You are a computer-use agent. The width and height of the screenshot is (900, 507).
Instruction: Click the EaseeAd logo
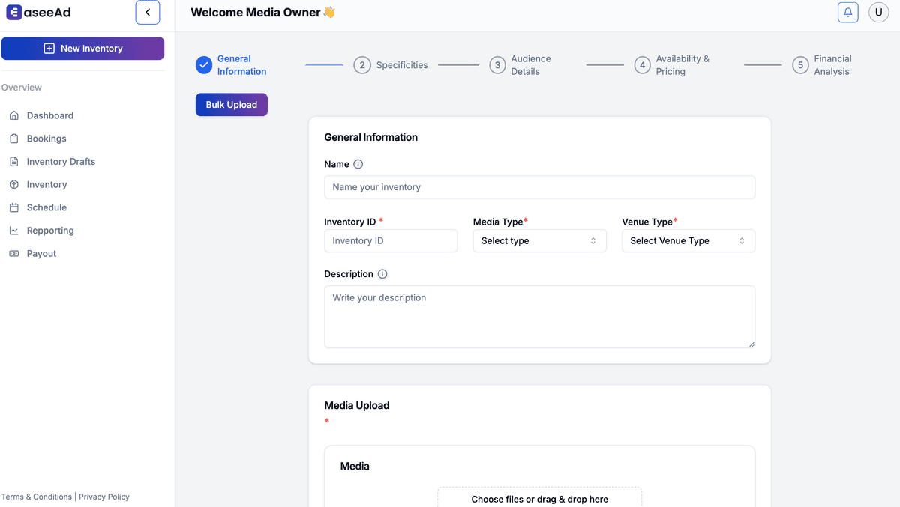pos(38,13)
